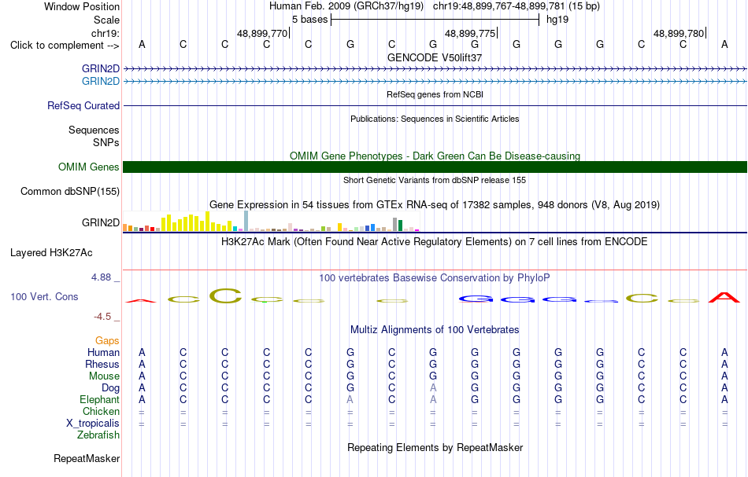Select the light blue GRIN2D transcript label

(101, 81)
